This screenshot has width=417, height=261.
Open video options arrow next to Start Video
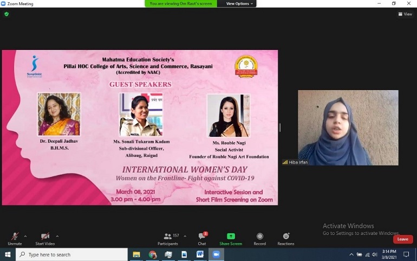[57, 236]
